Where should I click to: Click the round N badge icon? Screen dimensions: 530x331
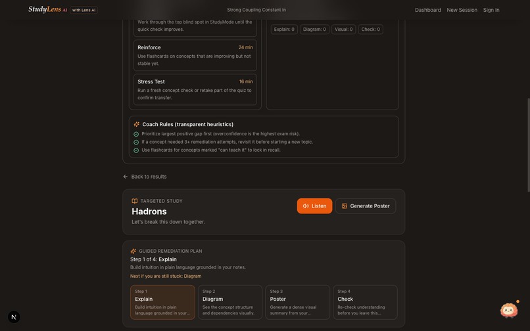point(14,317)
